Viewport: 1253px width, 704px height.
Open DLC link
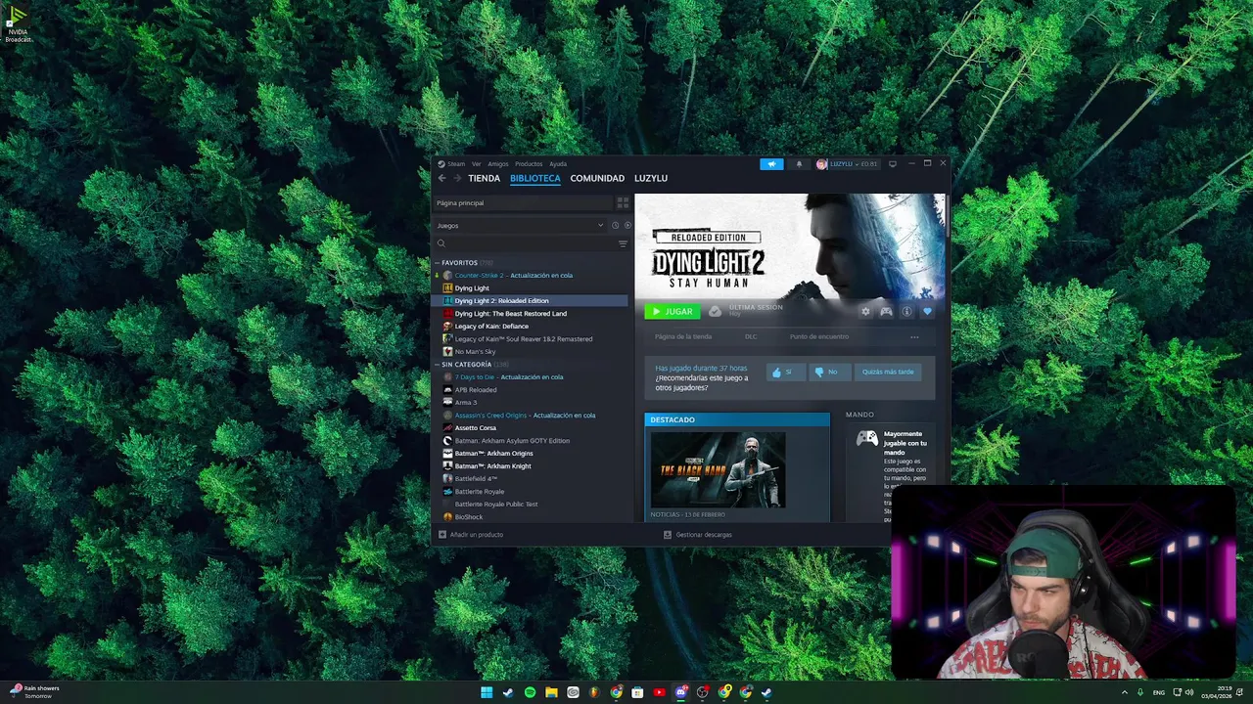[x=751, y=337]
